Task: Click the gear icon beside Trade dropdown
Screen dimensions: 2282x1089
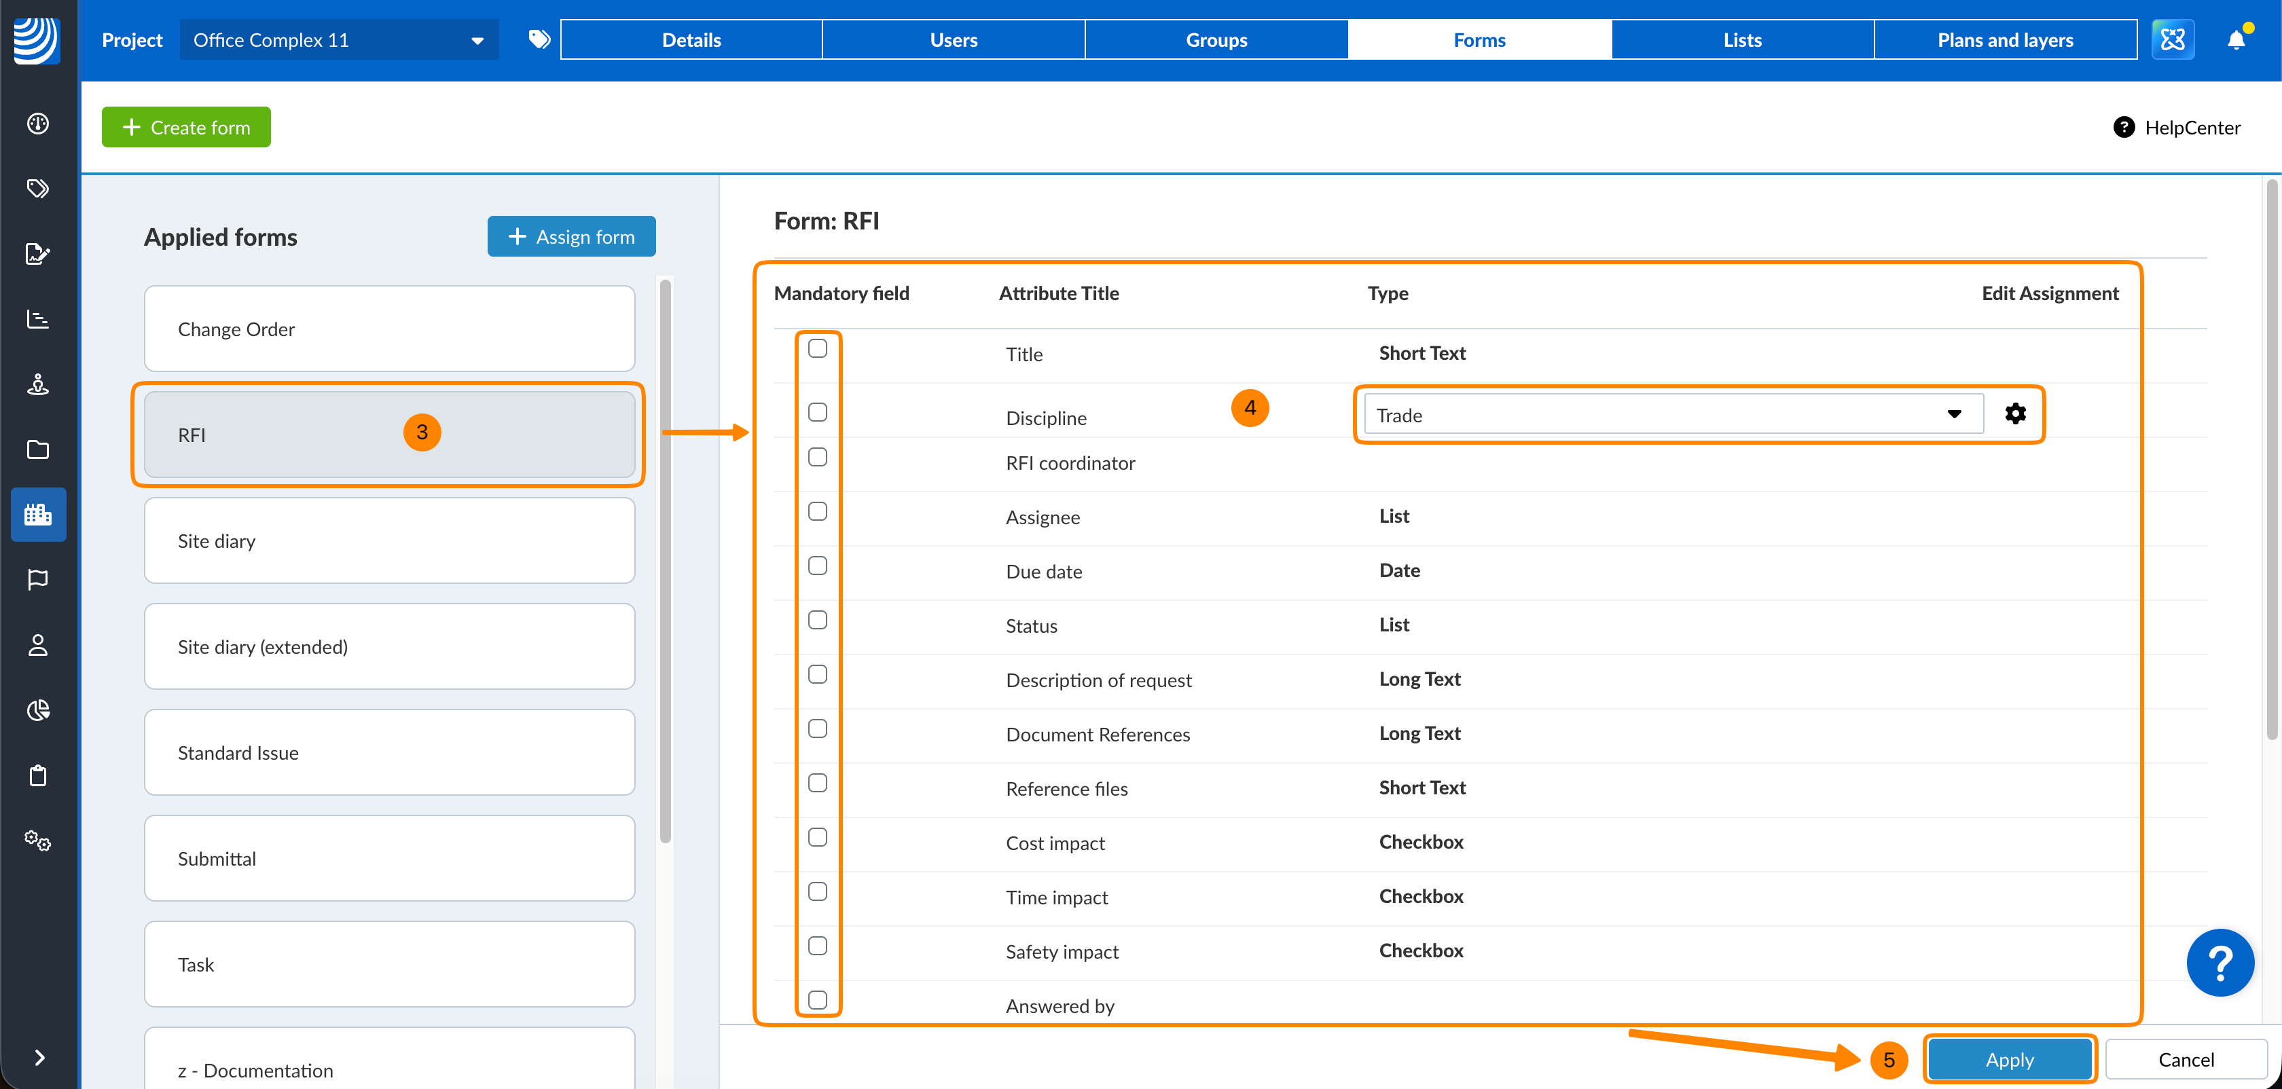Action: point(2014,413)
